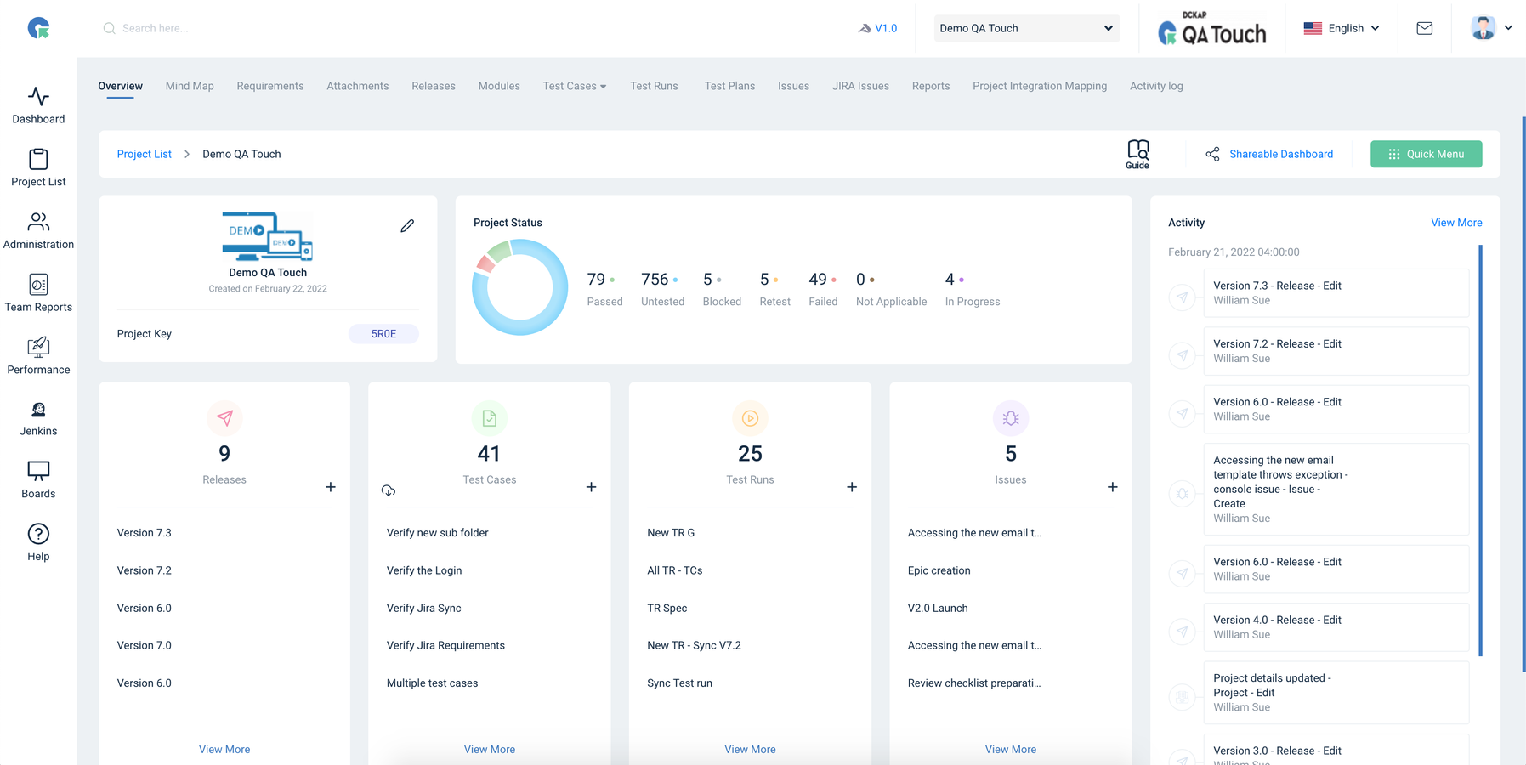Open the Test Runs tab

coord(654,86)
